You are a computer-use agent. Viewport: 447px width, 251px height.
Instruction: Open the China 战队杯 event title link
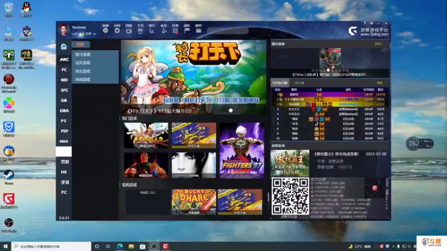[x=330, y=75]
